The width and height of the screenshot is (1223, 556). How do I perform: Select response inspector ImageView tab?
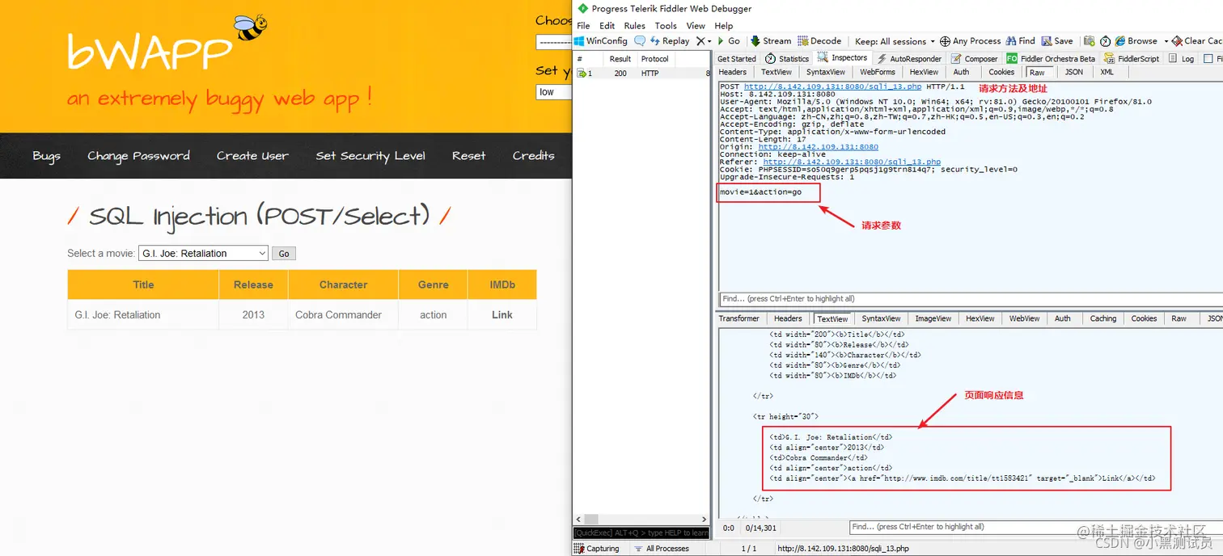point(933,318)
